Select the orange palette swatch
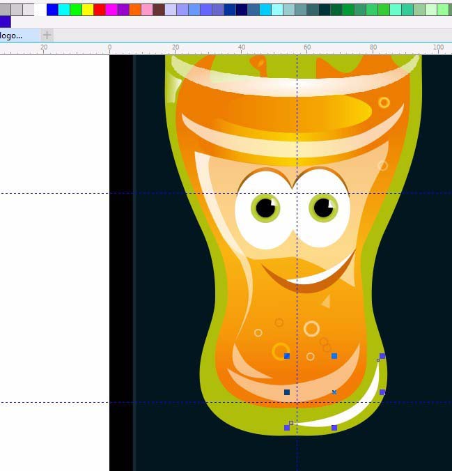 click(x=135, y=10)
